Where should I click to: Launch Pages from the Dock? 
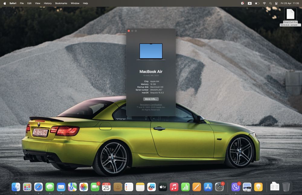197,187
